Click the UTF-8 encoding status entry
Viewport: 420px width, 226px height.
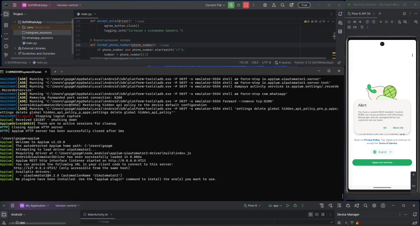pyautogui.click(x=266, y=62)
